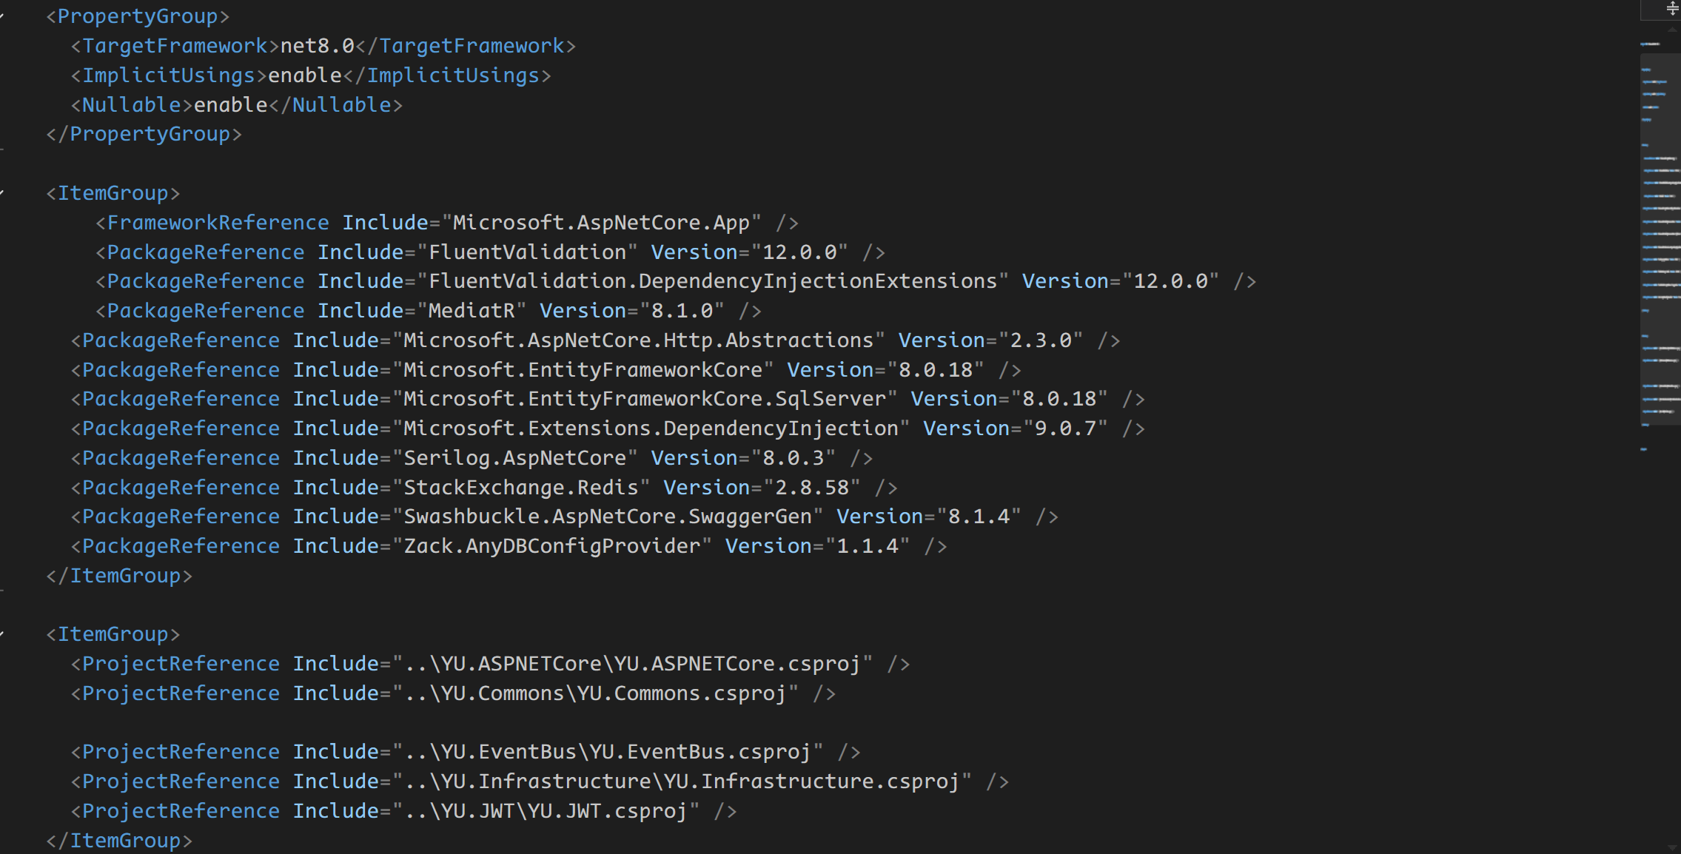Click "Microsoft.AspNetCore.App" include value
The image size is (1681, 854).
pos(601,223)
